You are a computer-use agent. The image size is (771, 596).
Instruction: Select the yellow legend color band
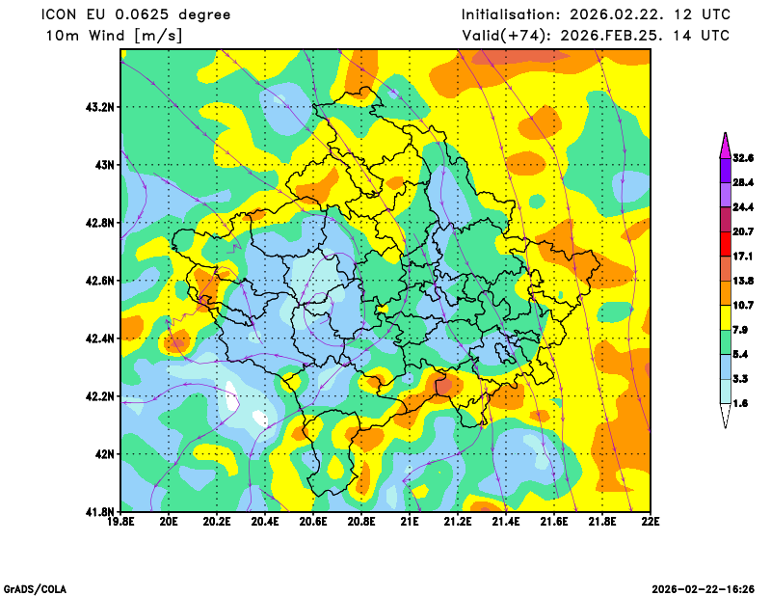(x=725, y=317)
